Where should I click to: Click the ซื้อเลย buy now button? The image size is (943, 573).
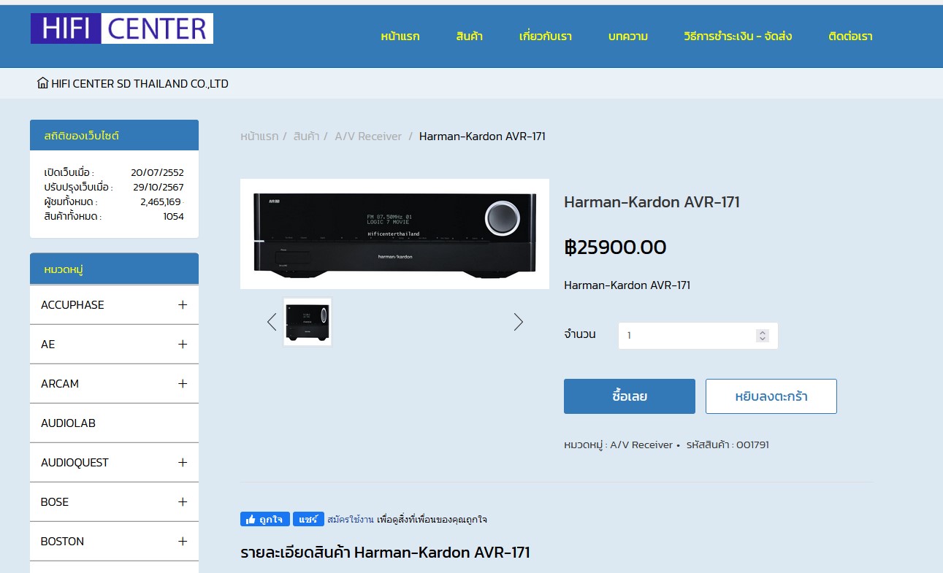(x=630, y=396)
